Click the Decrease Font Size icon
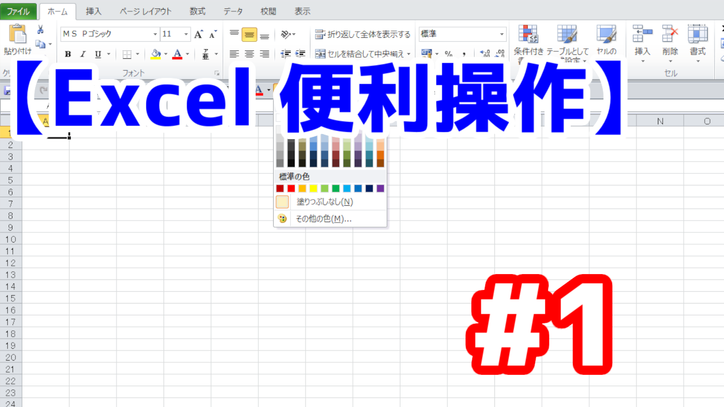The width and height of the screenshot is (724, 407). coord(213,34)
